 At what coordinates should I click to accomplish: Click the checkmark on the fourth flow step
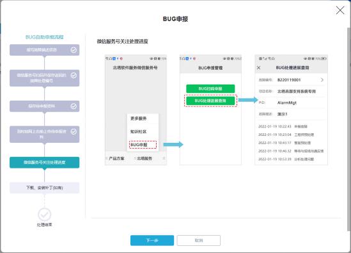coord(74,131)
